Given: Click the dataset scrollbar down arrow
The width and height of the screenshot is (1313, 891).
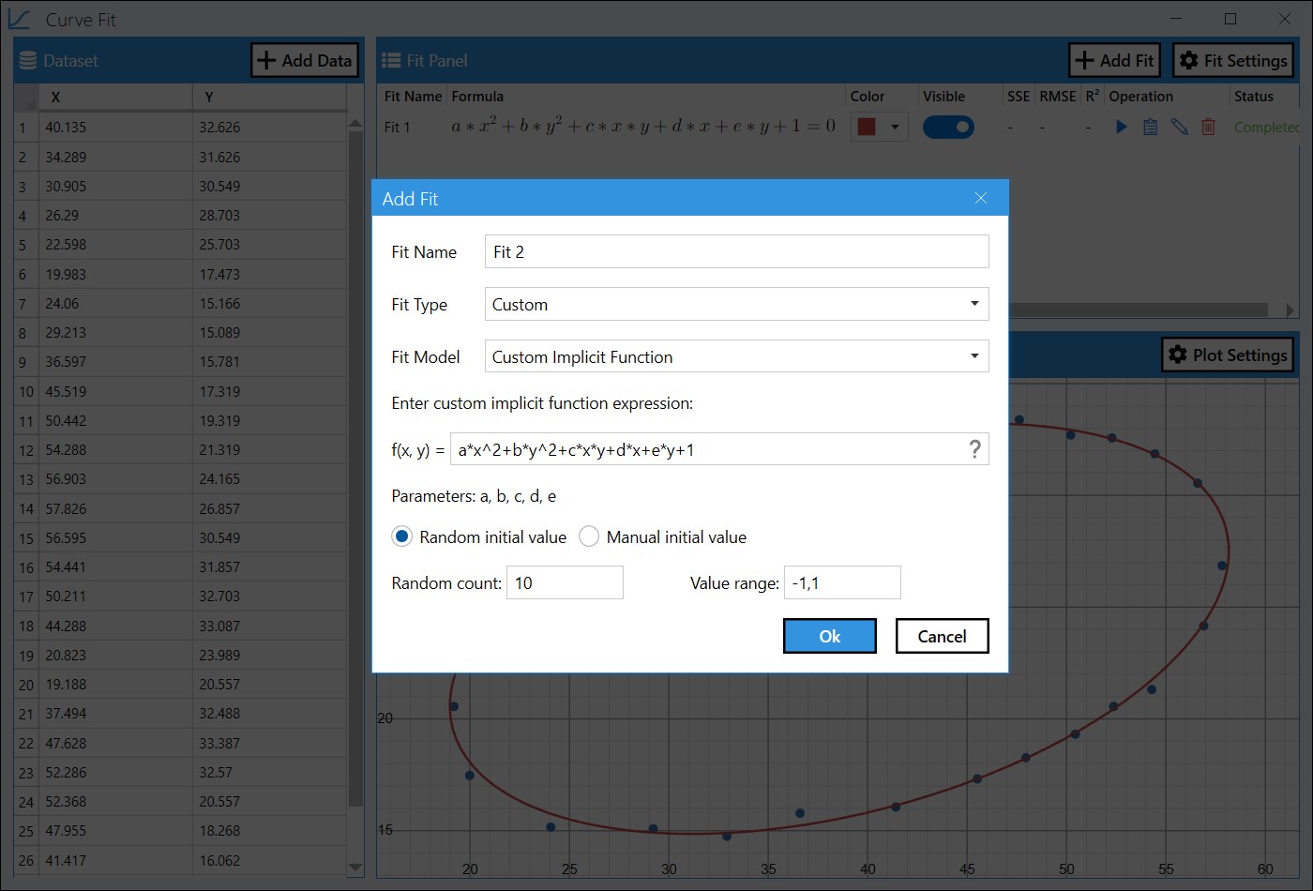Looking at the screenshot, I should pos(355,868).
